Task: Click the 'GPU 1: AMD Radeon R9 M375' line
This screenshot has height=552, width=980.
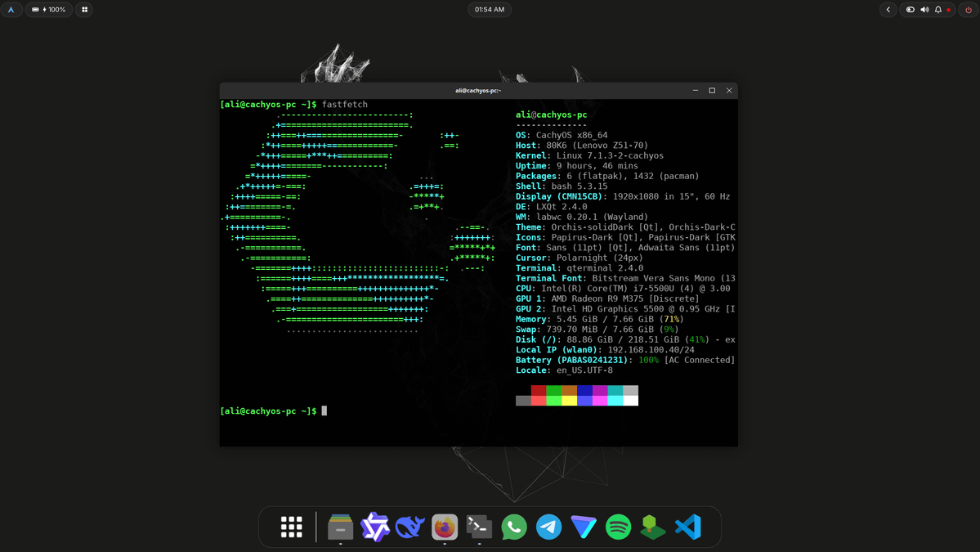Action: (x=607, y=298)
